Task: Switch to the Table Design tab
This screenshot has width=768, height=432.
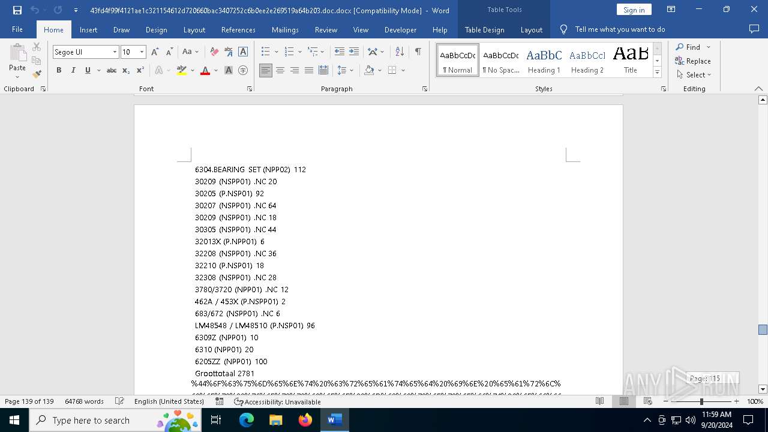Action: [x=484, y=29]
